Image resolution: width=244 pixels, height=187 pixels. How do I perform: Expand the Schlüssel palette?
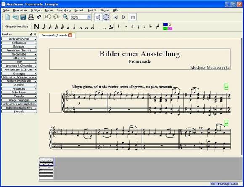pos(19,47)
